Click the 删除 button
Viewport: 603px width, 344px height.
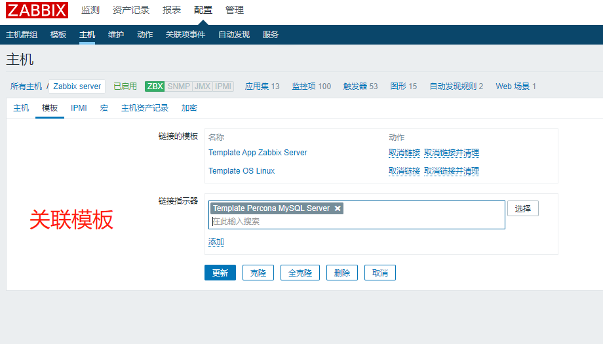pos(342,273)
